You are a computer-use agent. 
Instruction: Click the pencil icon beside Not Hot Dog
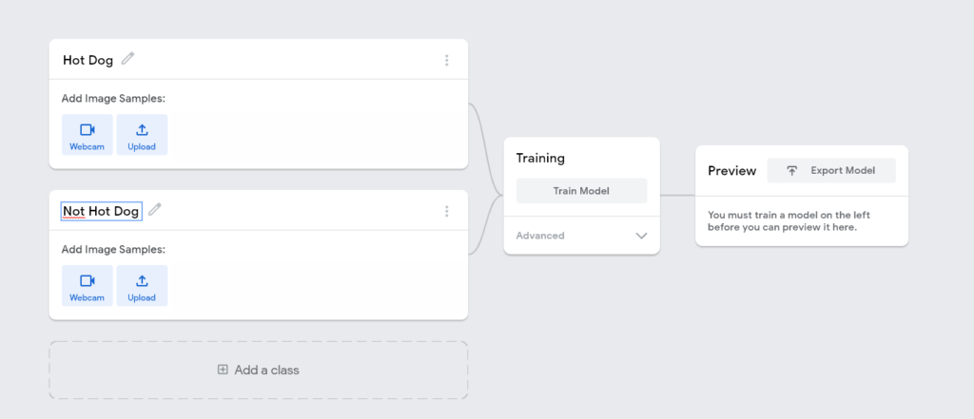[x=155, y=210]
